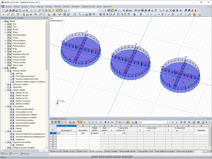Pin the Navigátor projektu panel
Screen dimensions: 212x159
pos(44,18)
